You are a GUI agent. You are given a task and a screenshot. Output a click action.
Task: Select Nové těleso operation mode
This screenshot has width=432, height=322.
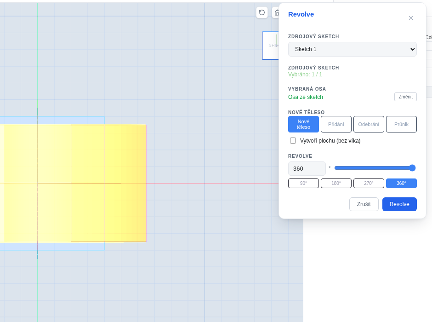pyautogui.click(x=303, y=124)
